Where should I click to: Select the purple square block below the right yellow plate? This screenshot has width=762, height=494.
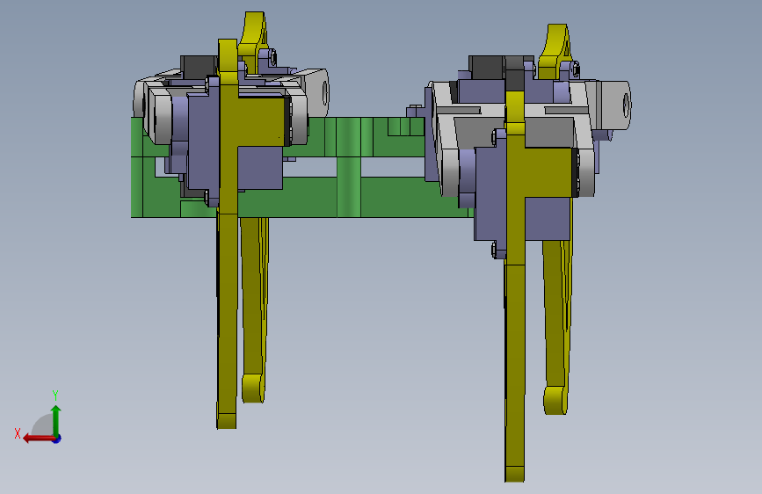548,219
